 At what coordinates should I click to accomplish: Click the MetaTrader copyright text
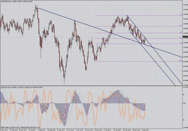[x=21, y=127]
